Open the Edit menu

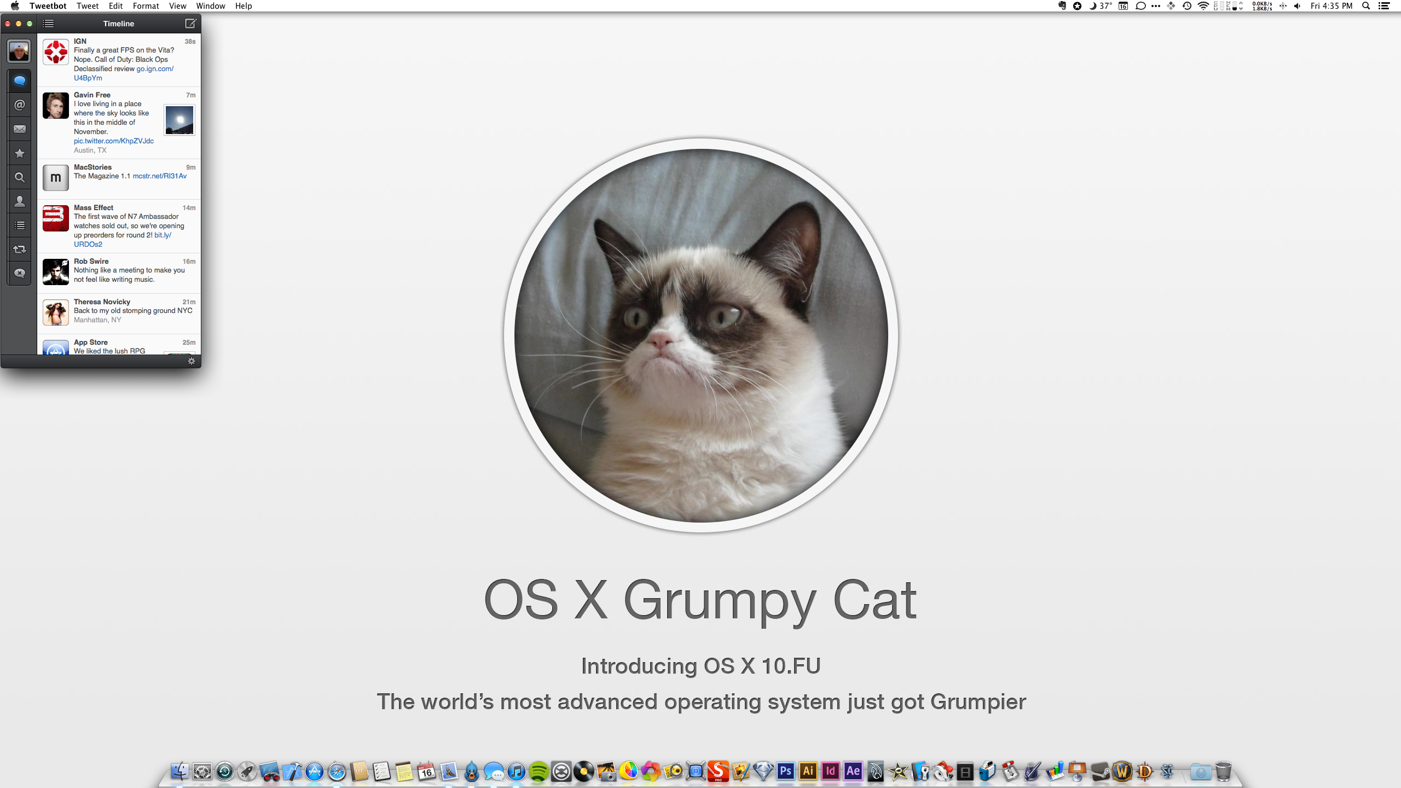point(115,6)
